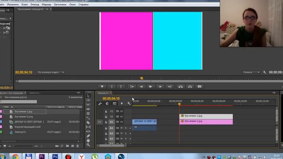Open Photoshop from the taskbar
The image size is (283, 159).
point(55,156)
